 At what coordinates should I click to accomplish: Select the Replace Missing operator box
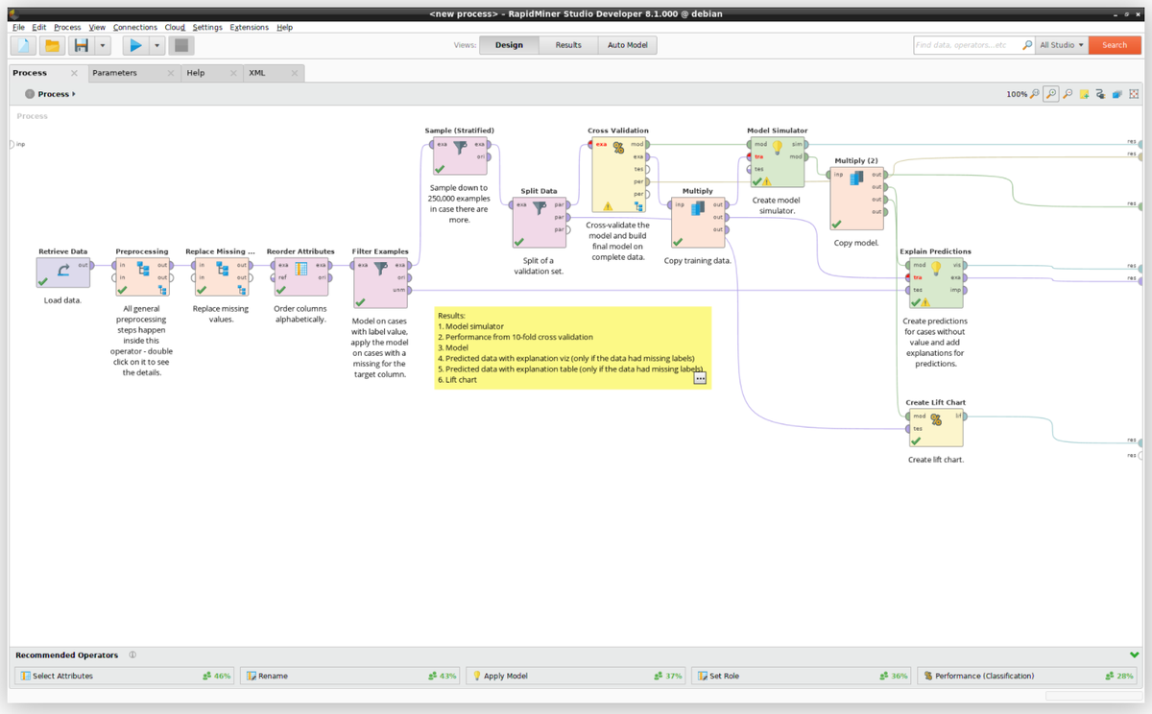(x=221, y=276)
